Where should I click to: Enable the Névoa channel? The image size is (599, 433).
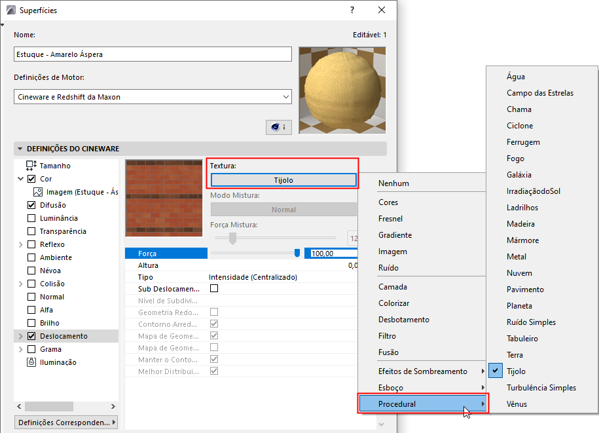[x=31, y=271]
